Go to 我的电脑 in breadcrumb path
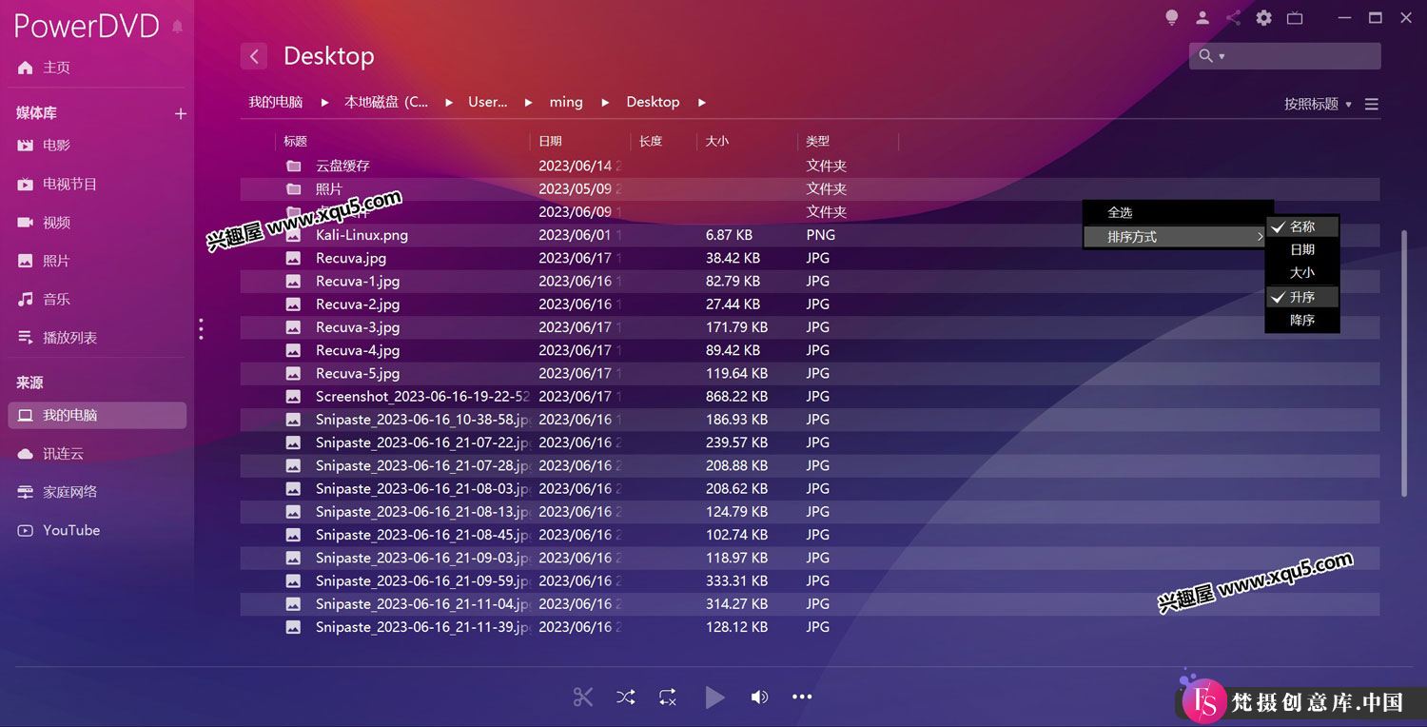 coord(276,102)
